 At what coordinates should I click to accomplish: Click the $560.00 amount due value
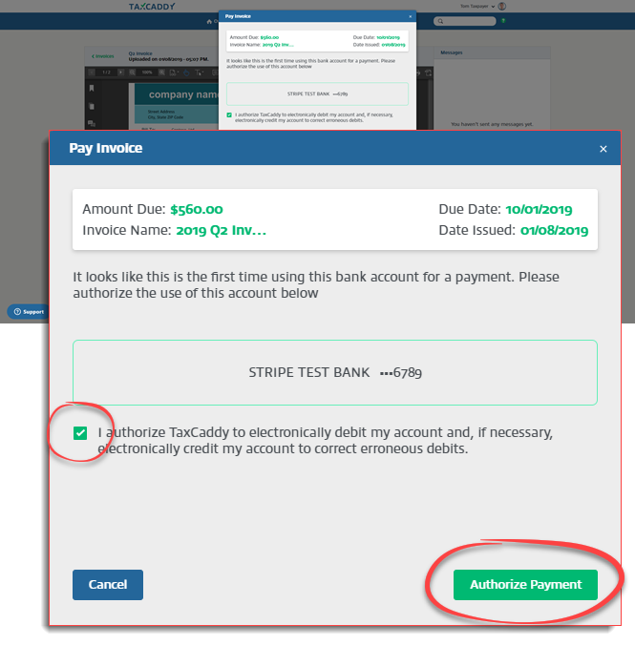(197, 209)
